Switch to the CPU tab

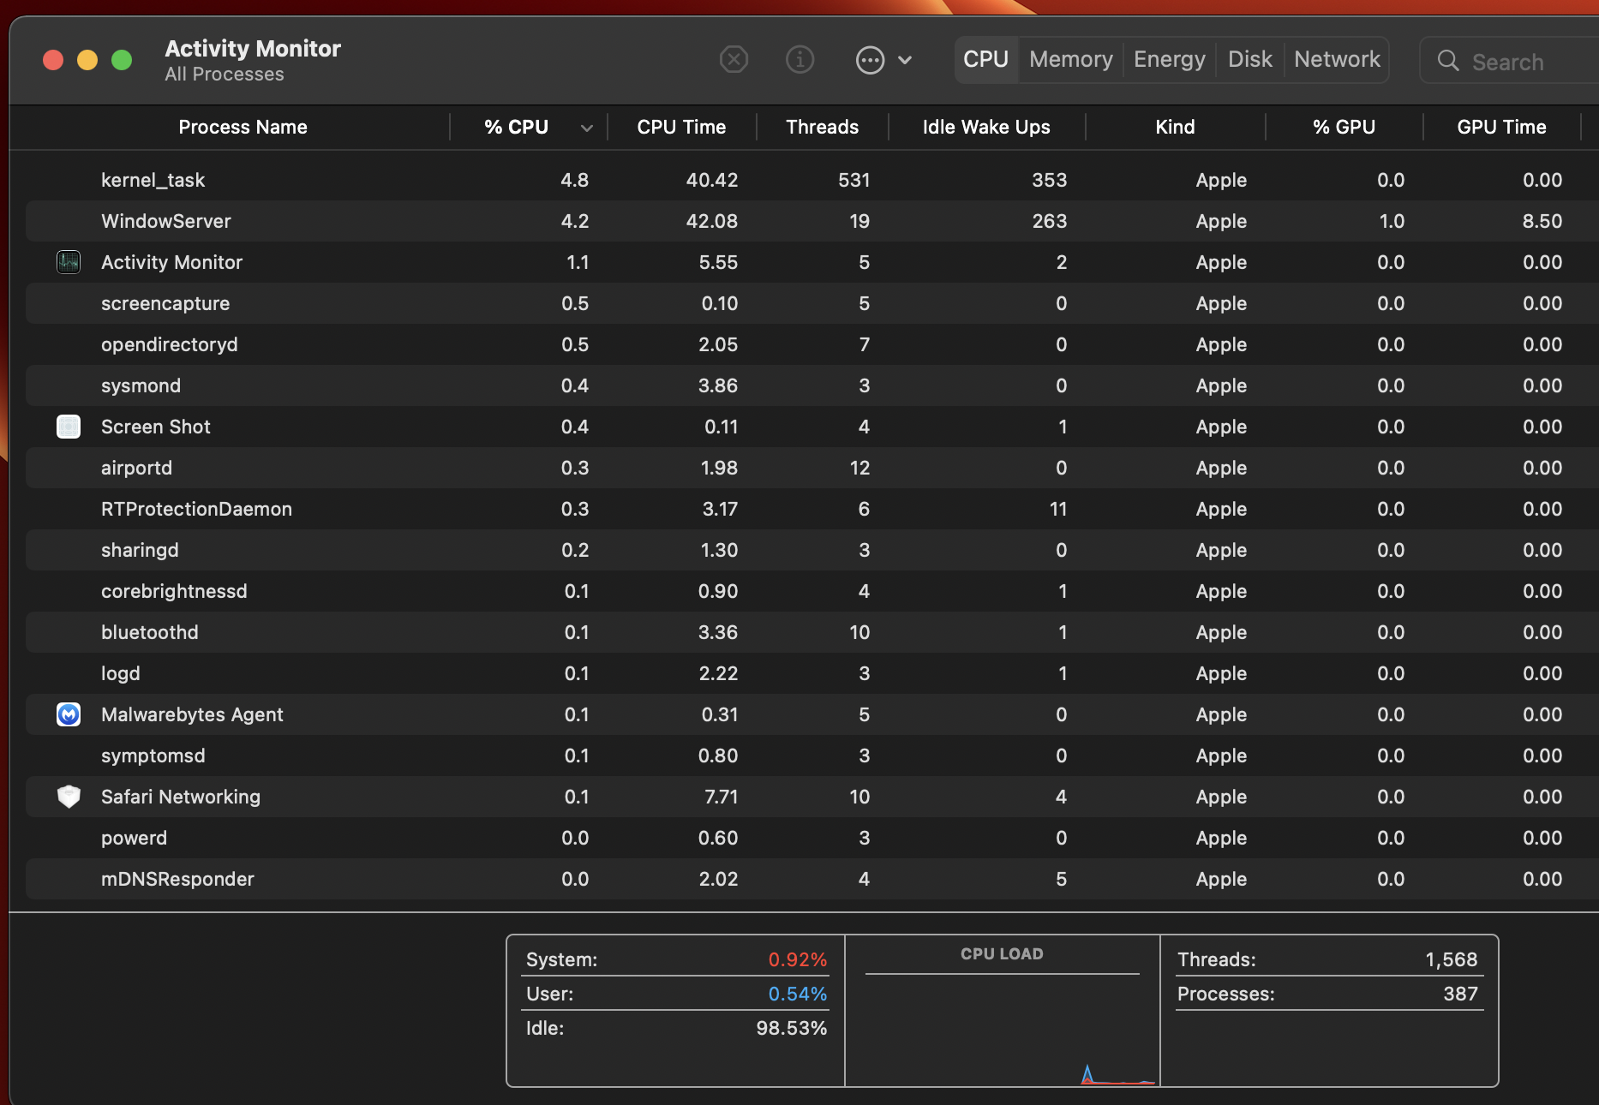pos(985,60)
